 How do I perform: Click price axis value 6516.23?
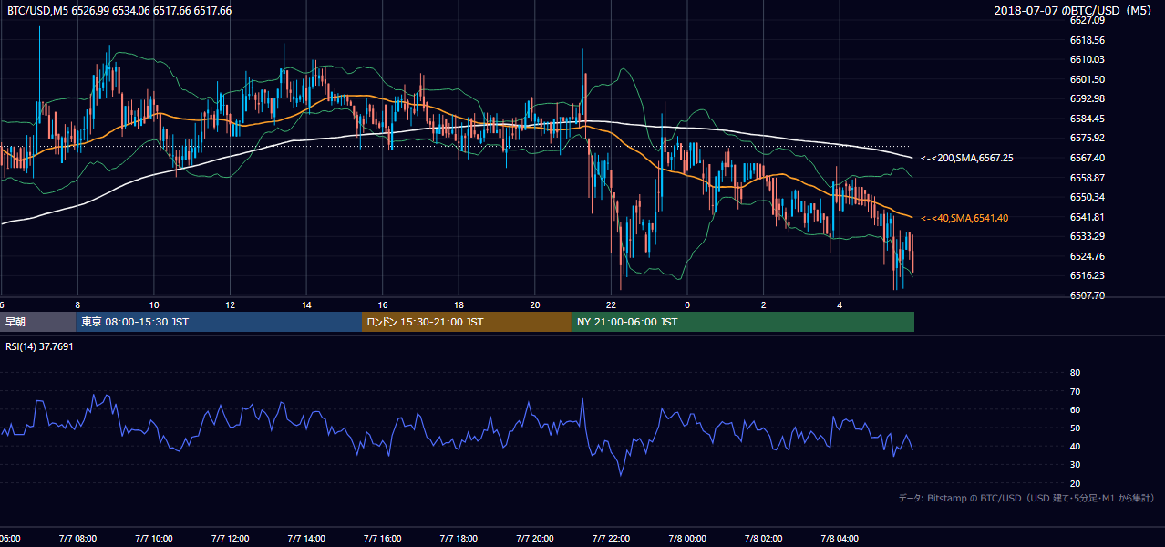click(1088, 275)
